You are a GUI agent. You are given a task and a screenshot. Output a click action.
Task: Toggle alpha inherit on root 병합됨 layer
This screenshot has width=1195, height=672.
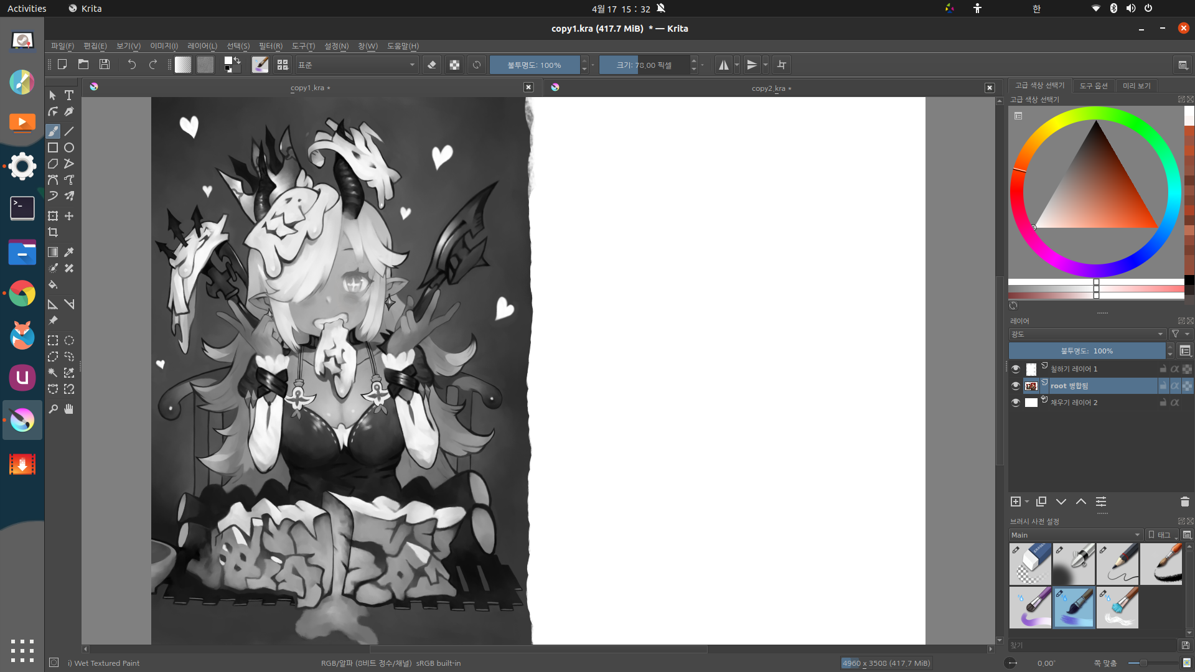coord(1174,386)
